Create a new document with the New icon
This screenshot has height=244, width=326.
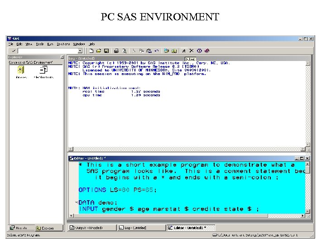click(91, 51)
